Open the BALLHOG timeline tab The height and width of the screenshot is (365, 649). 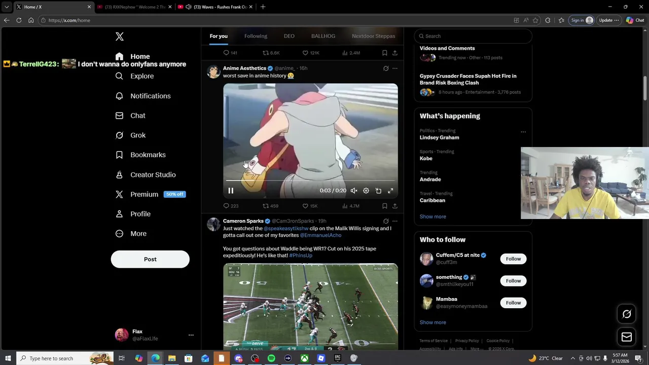[x=323, y=36]
